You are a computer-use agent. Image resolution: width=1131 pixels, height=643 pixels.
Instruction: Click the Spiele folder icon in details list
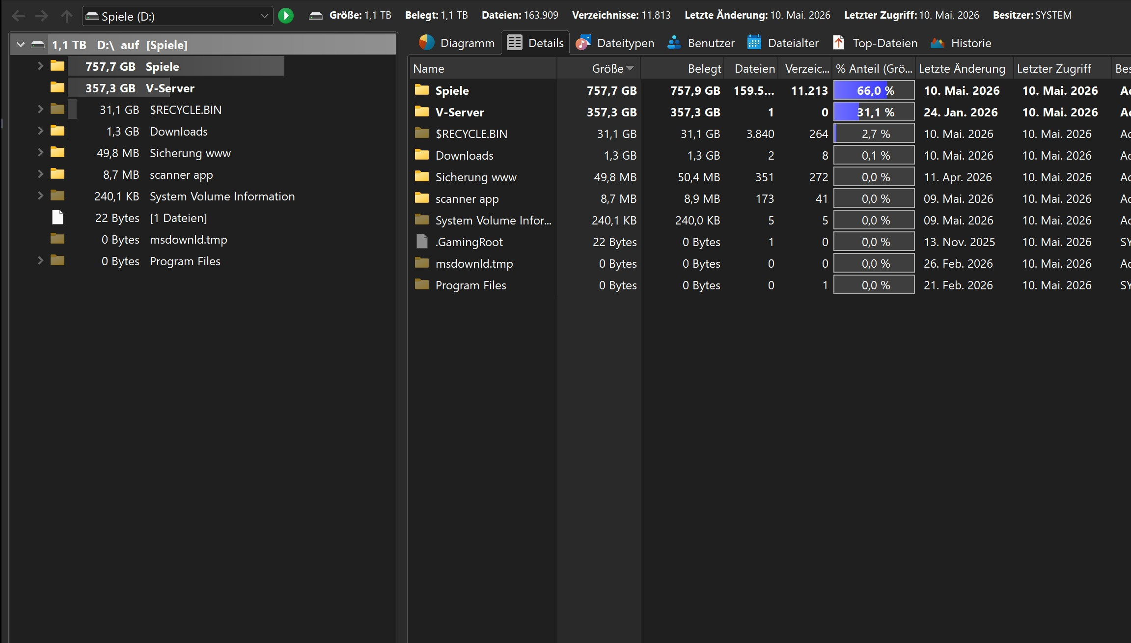pos(422,90)
